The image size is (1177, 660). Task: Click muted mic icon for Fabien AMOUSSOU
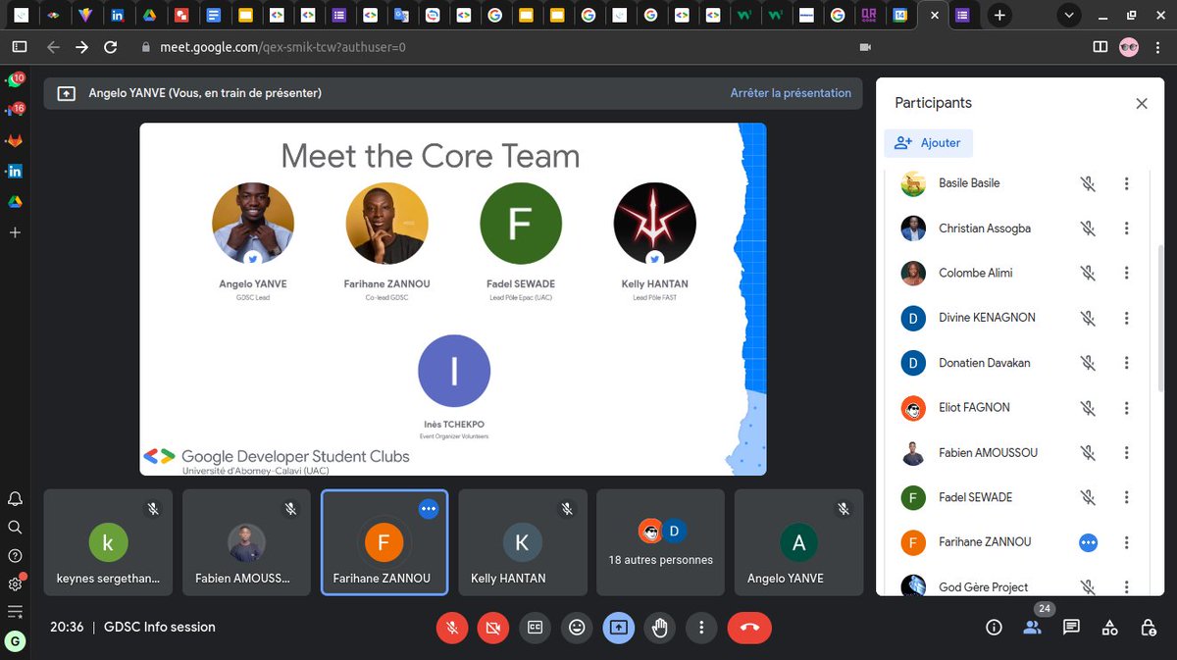pyautogui.click(x=1088, y=453)
